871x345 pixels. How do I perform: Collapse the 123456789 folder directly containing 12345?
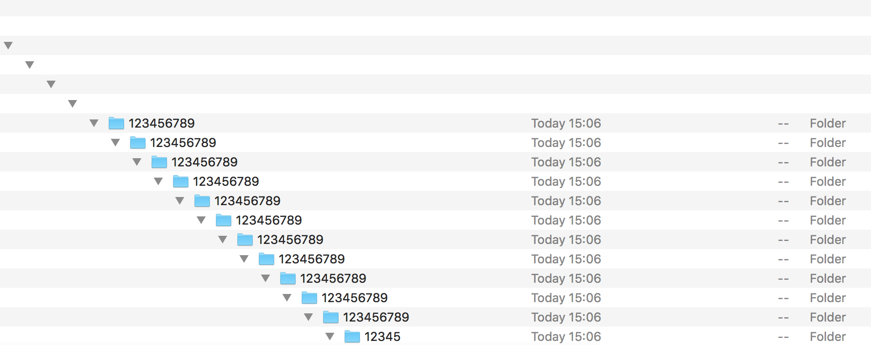pos(308,317)
